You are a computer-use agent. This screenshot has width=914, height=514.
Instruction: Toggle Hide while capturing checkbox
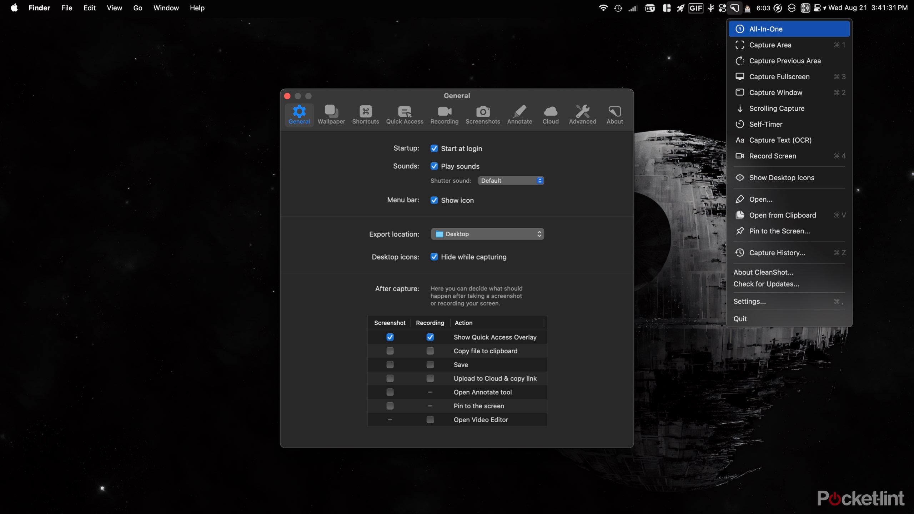coord(434,257)
